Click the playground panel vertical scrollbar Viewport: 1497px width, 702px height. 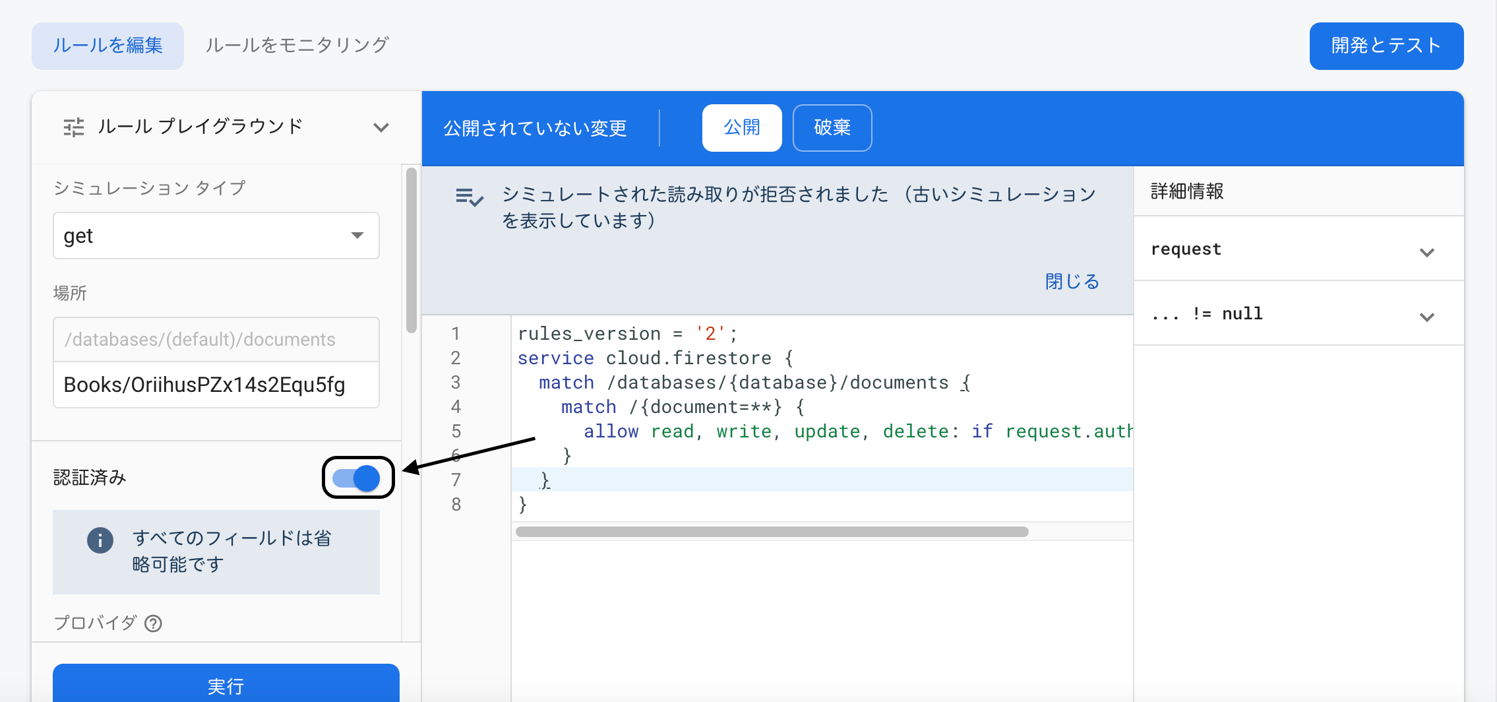tap(412, 251)
